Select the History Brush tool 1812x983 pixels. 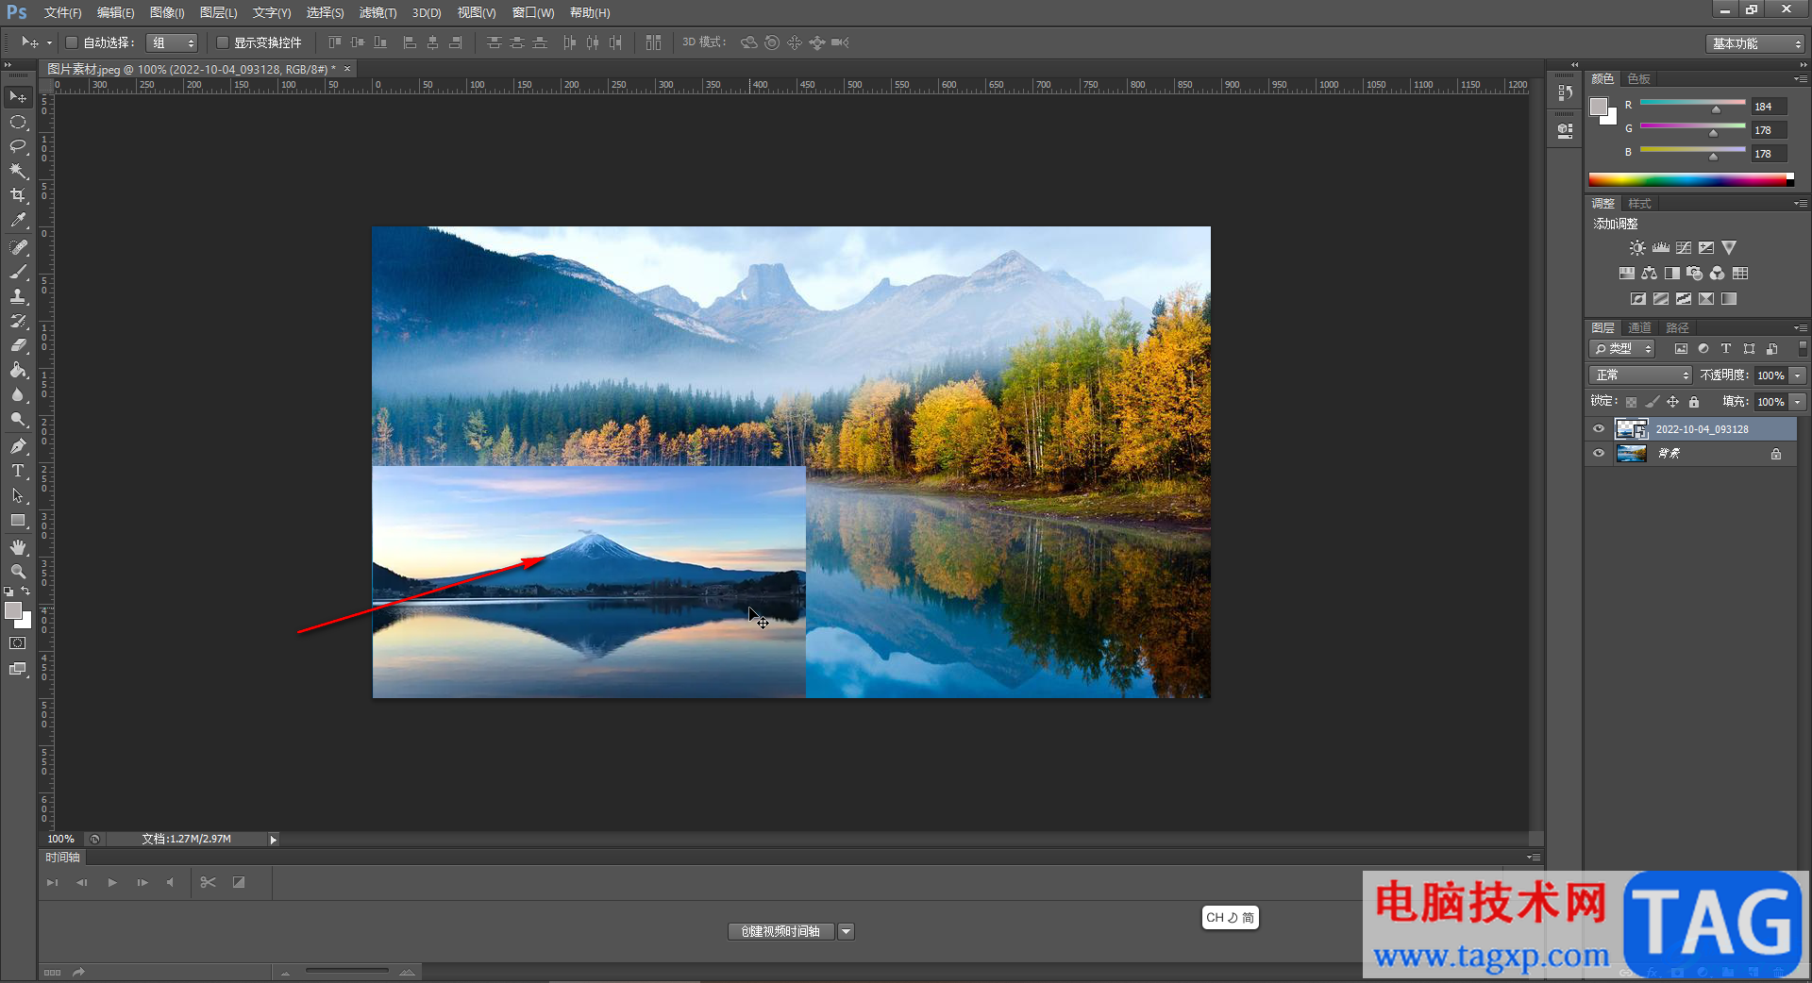click(18, 321)
